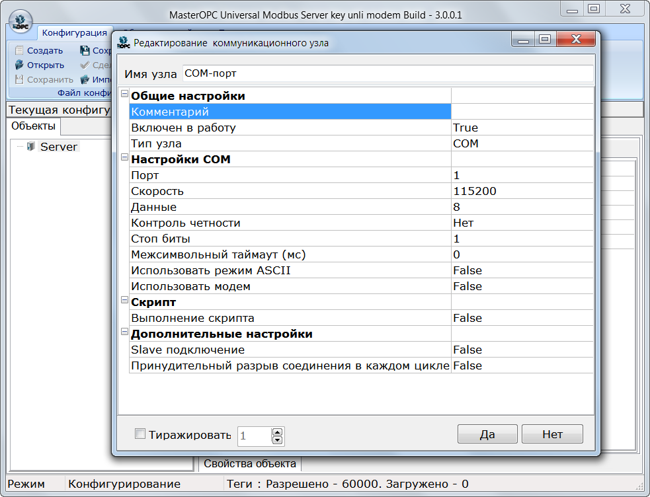Screen dimensions: 650x497
Task: Open the Свойства объекта tab
Action: pyautogui.click(x=251, y=463)
